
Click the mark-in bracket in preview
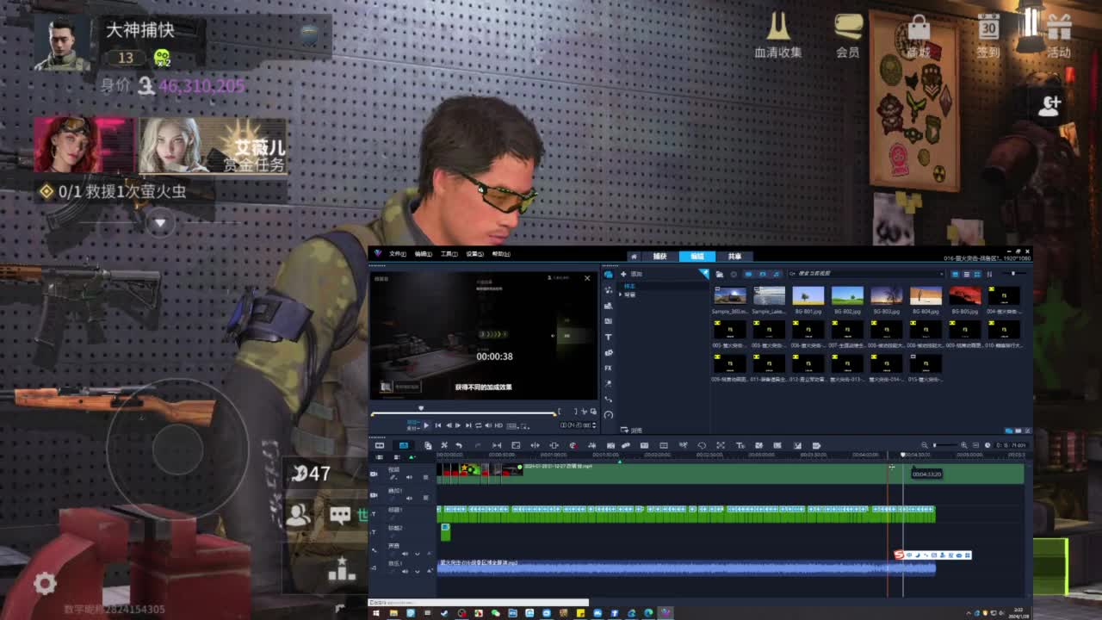coord(560,412)
